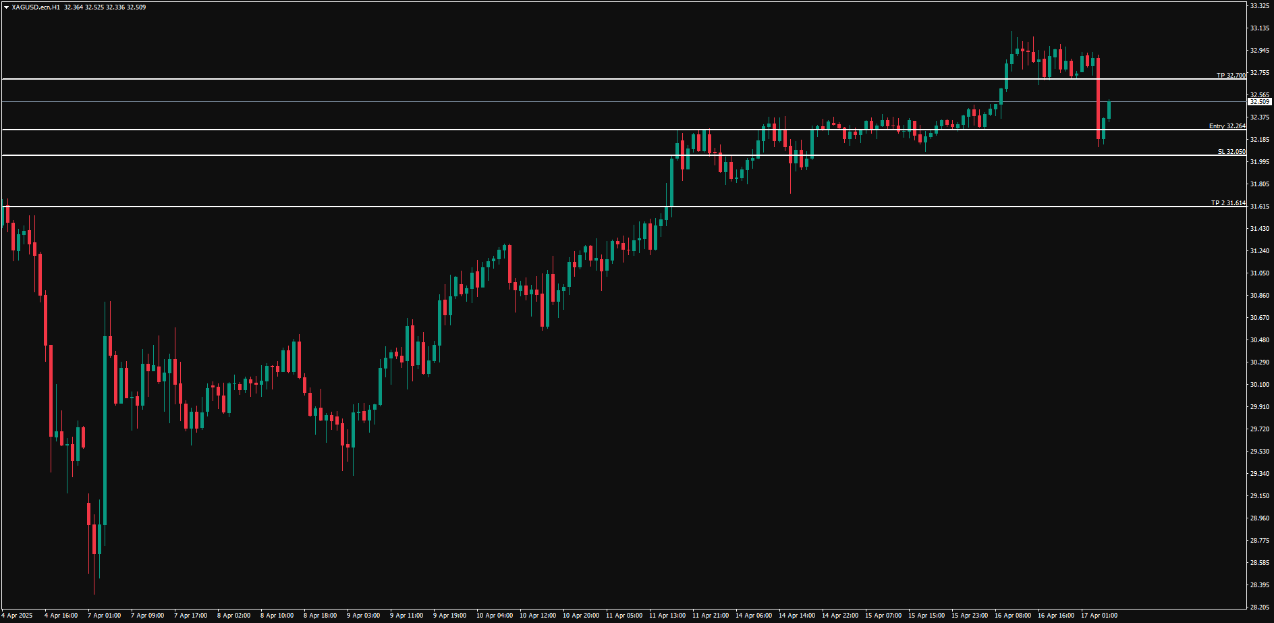Screen dimensions: 1274x623
Task: Select the SL 32.050 line label
Action: tap(1231, 152)
